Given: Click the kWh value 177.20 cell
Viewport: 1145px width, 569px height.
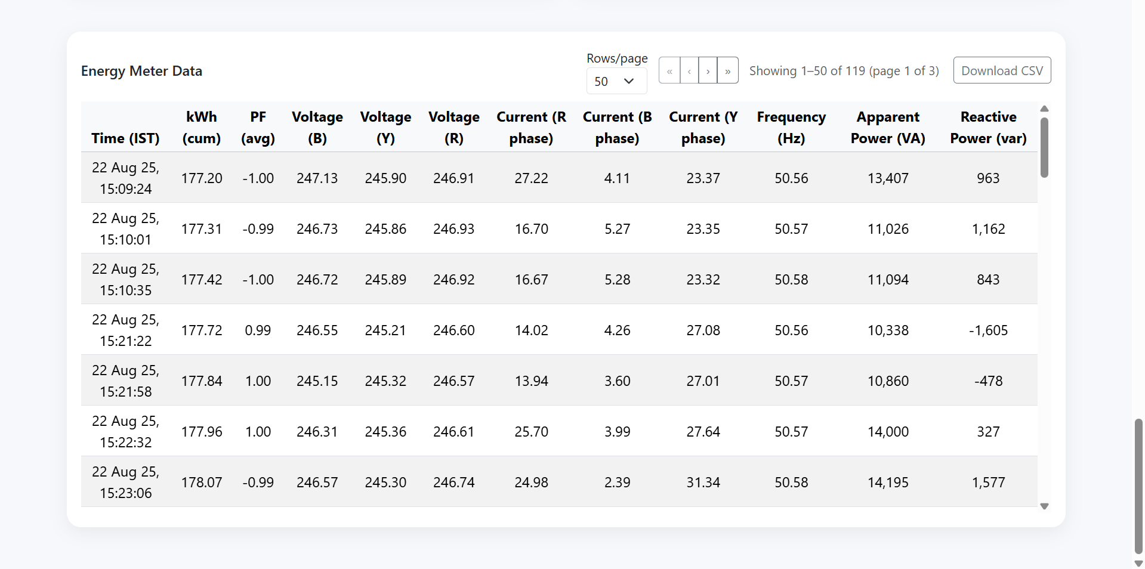Looking at the screenshot, I should (202, 178).
